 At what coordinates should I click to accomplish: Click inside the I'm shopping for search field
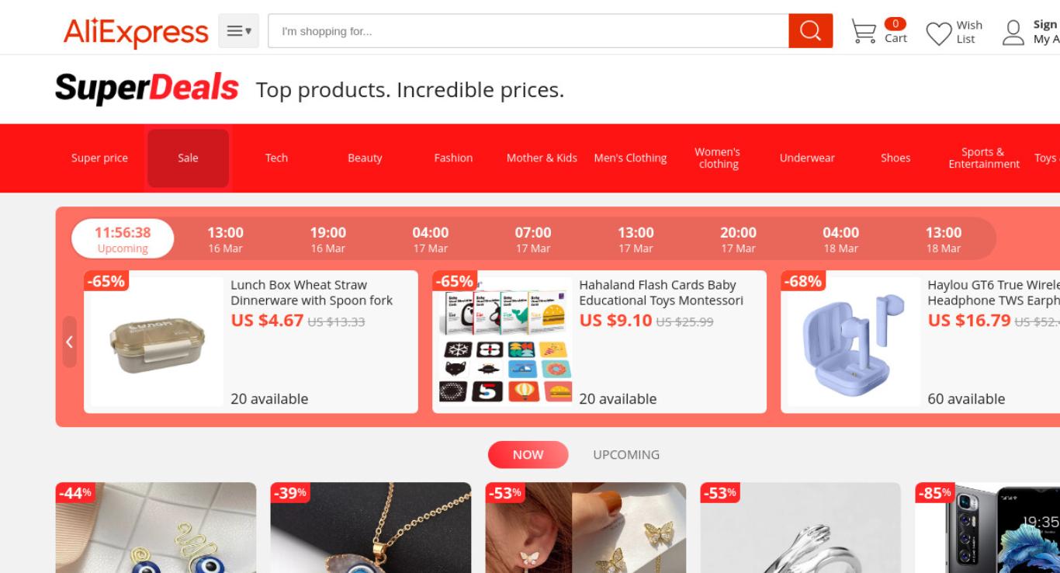pos(528,31)
